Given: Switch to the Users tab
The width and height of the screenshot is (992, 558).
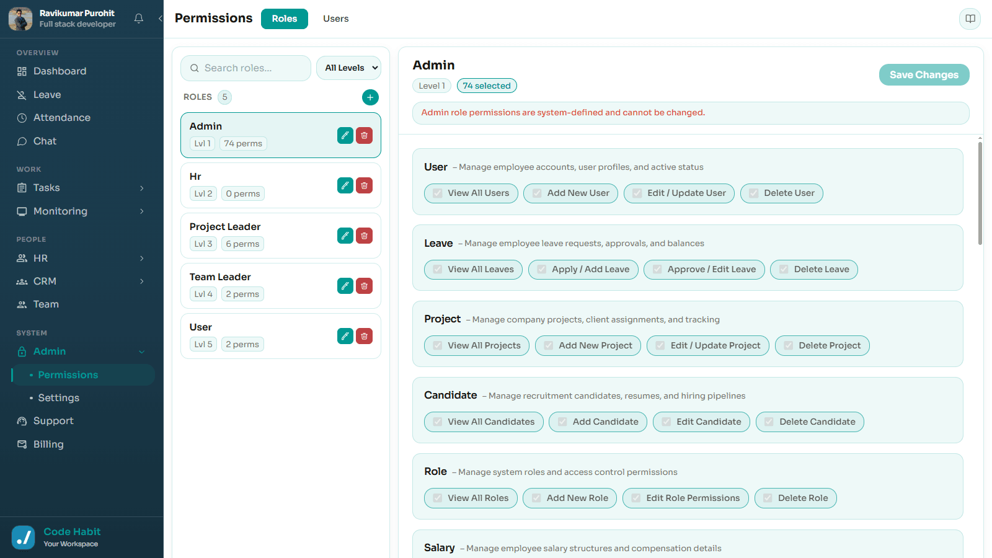Looking at the screenshot, I should (x=336, y=19).
